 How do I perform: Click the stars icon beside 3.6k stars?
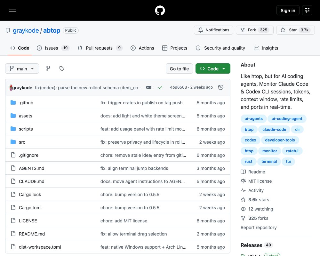tap(243, 200)
